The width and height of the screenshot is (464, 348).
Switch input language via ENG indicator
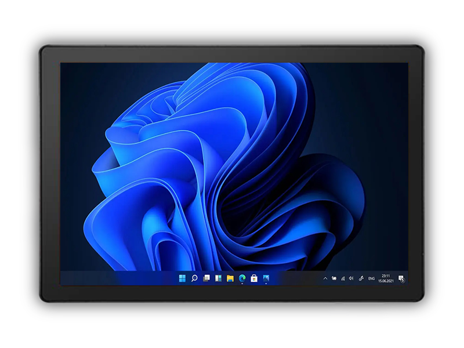[371, 278]
